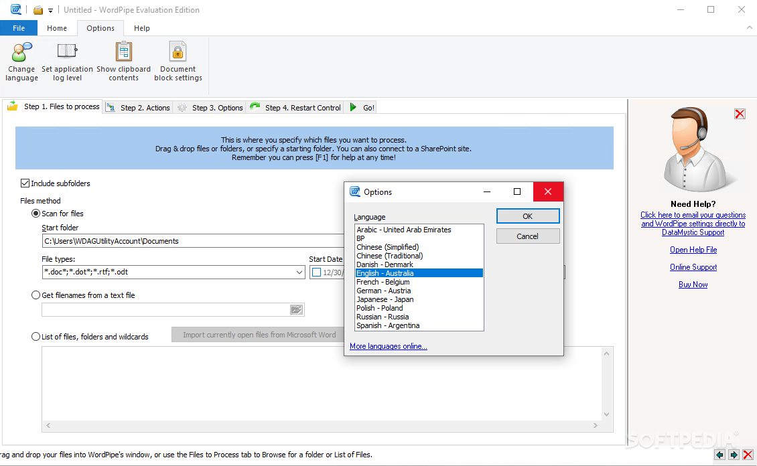Close the Options dialog with red X
757x466 pixels.
pyautogui.click(x=548, y=191)
